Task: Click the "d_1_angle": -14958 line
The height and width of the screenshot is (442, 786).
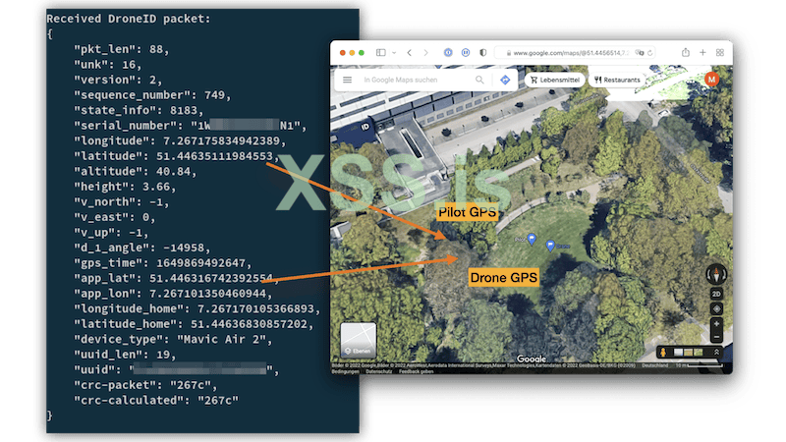Action: click(x=142, y=249)
